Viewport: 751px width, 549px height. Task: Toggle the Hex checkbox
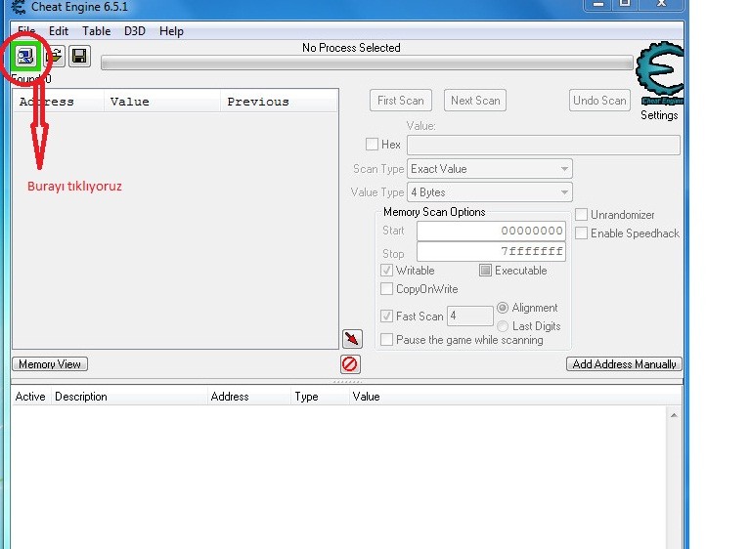point(372,144)
